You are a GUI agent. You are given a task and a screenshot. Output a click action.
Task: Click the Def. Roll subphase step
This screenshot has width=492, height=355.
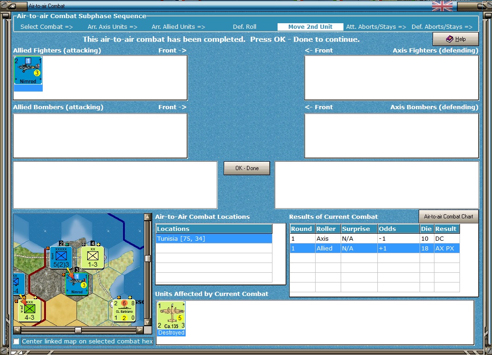click(245, 26)
